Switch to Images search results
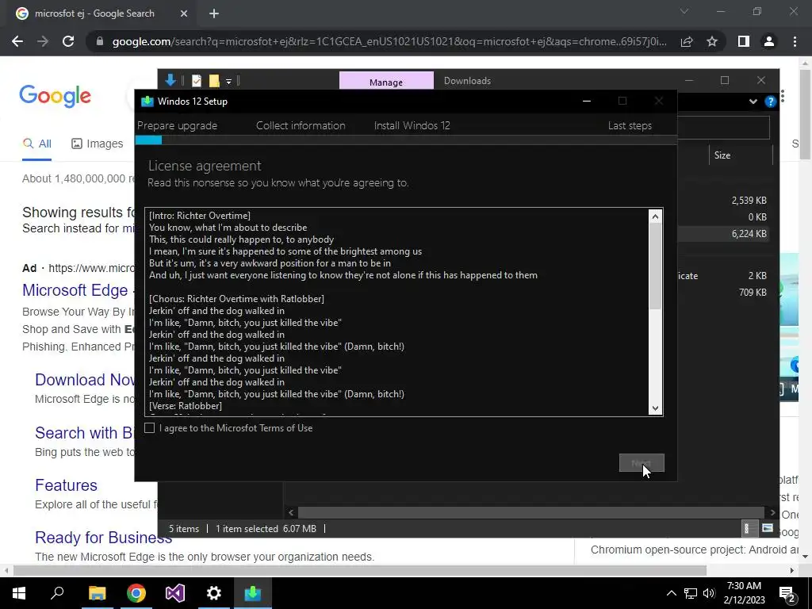Screen dimensions: 812x609 (98, 144)
